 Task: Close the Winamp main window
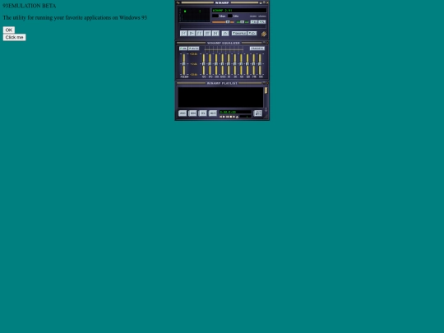(267, 2)
